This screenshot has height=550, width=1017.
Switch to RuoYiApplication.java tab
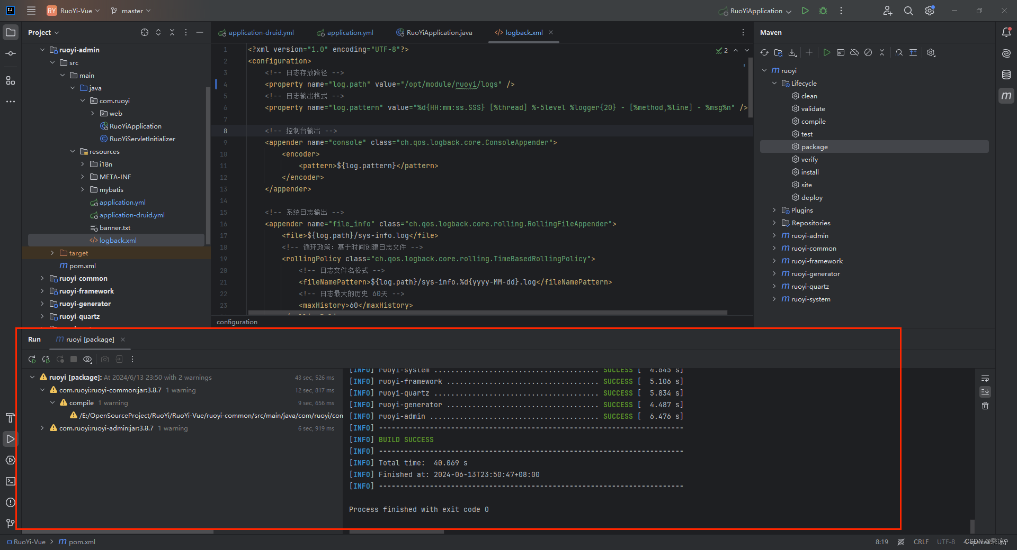tap(434, 32)
